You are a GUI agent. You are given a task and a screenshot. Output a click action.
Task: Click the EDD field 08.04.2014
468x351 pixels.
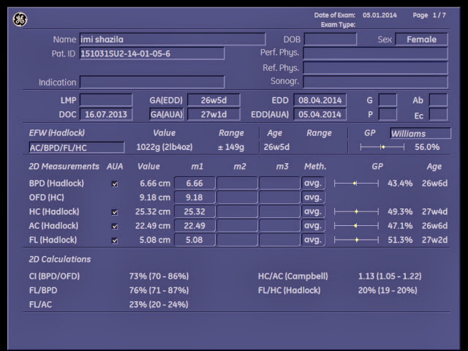[x=320, y=100]
